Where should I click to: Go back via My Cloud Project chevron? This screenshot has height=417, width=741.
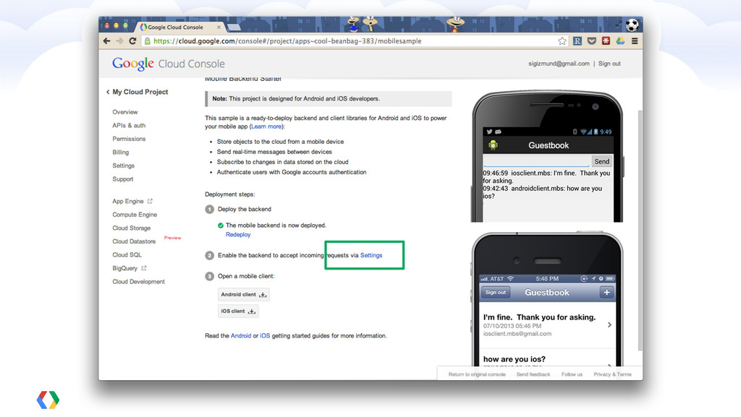coord(108,92)
